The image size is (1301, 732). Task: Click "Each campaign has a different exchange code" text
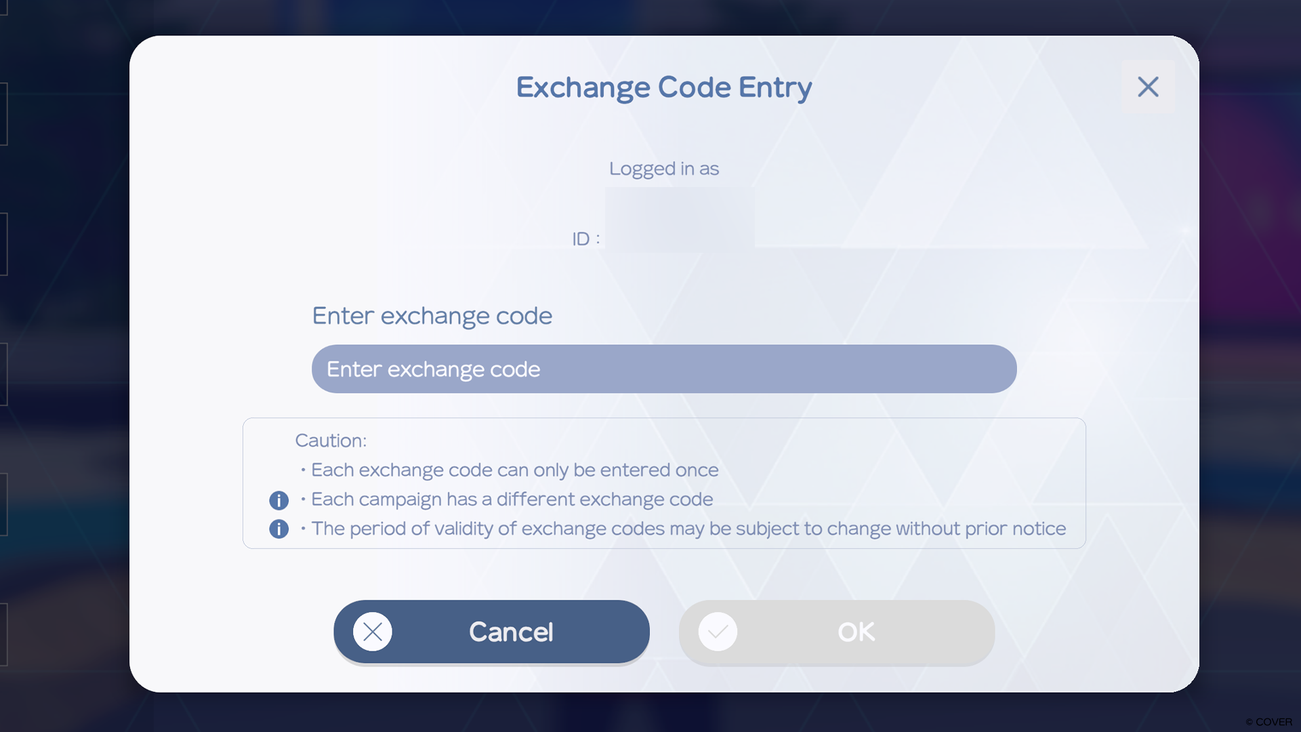click(x=512, y=500)
